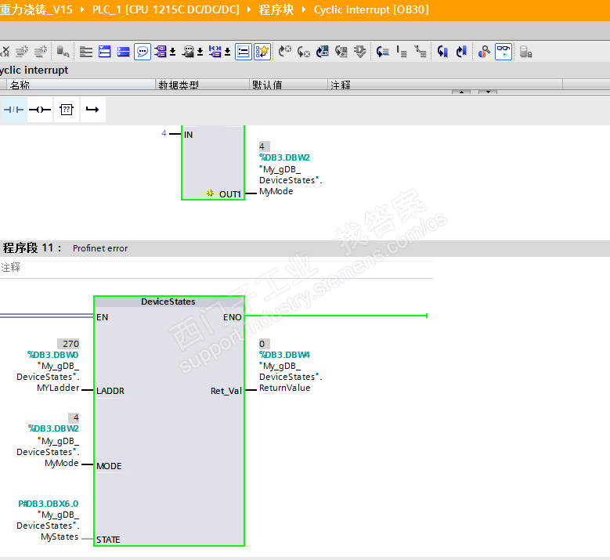The height and width of the screenshot is (560, 610).
Task: Click update inconsistent block calls icon
Action: 322,52
